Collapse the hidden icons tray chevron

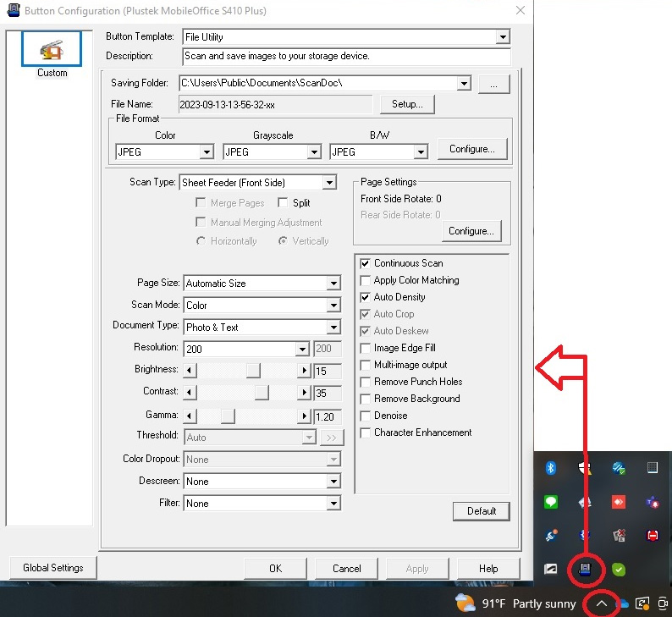click(601, 603)
